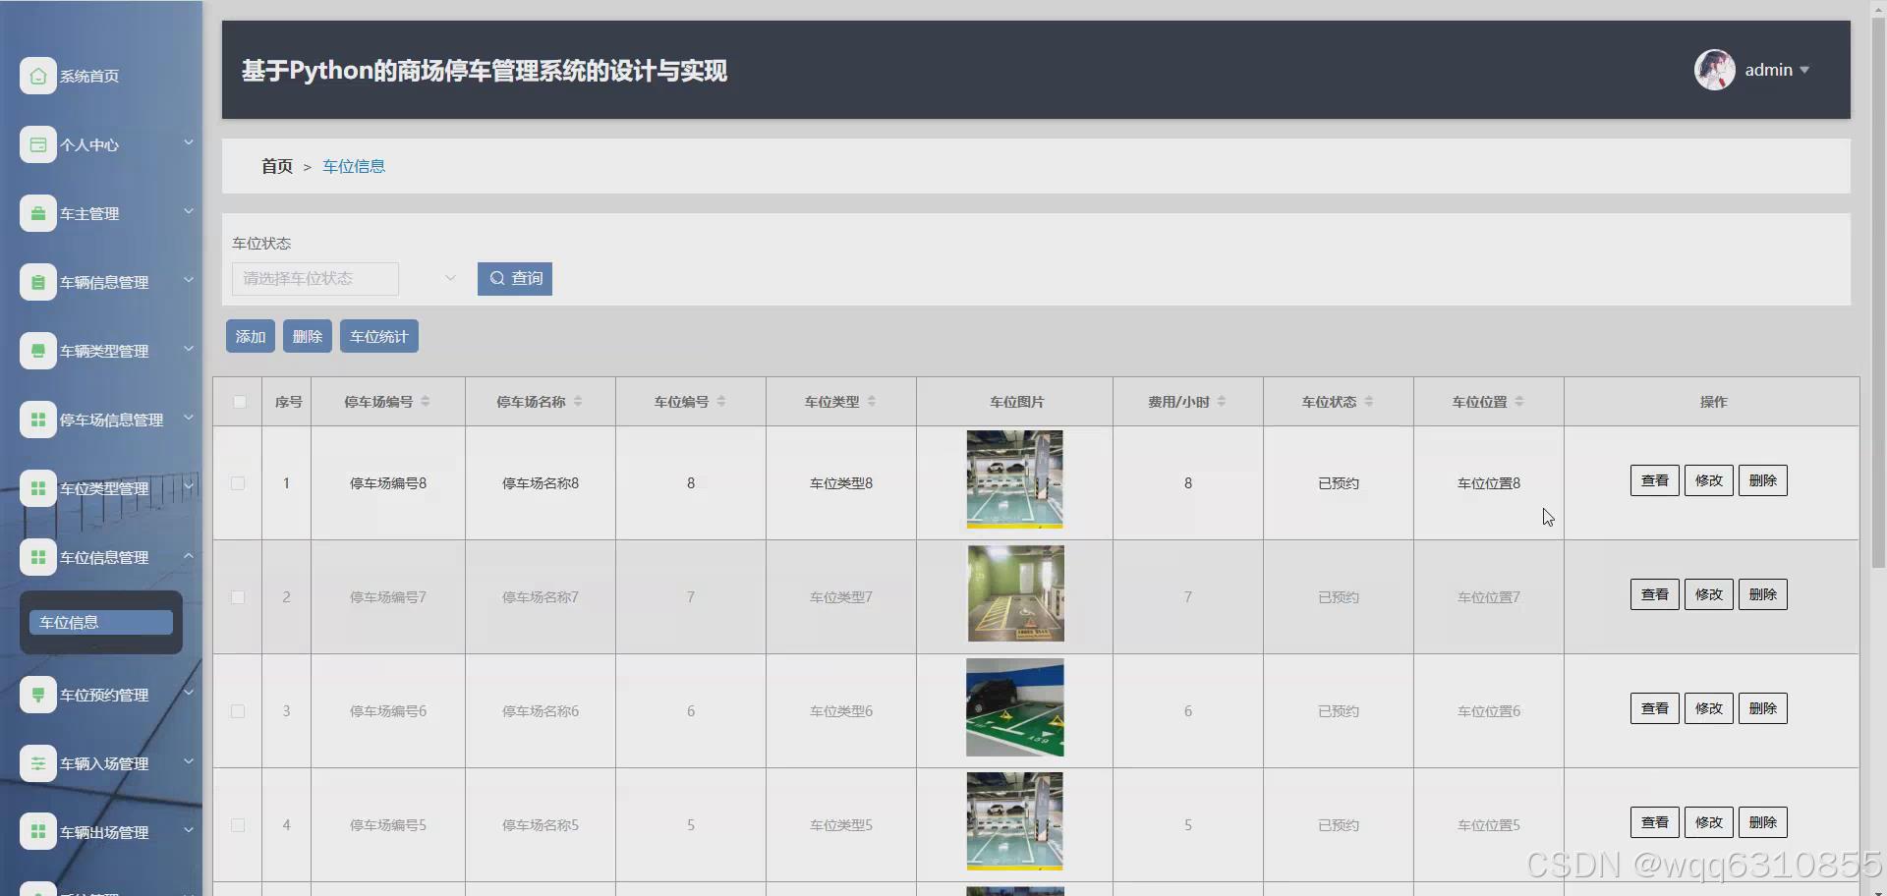The image size is (1887, 896).
Task: Click the magnifier icon in 查询 button
Action: click(x=497, y=278)
